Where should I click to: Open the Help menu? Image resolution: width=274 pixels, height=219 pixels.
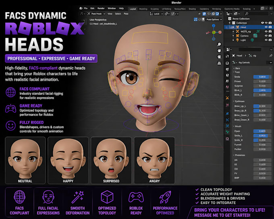[121, 8]
